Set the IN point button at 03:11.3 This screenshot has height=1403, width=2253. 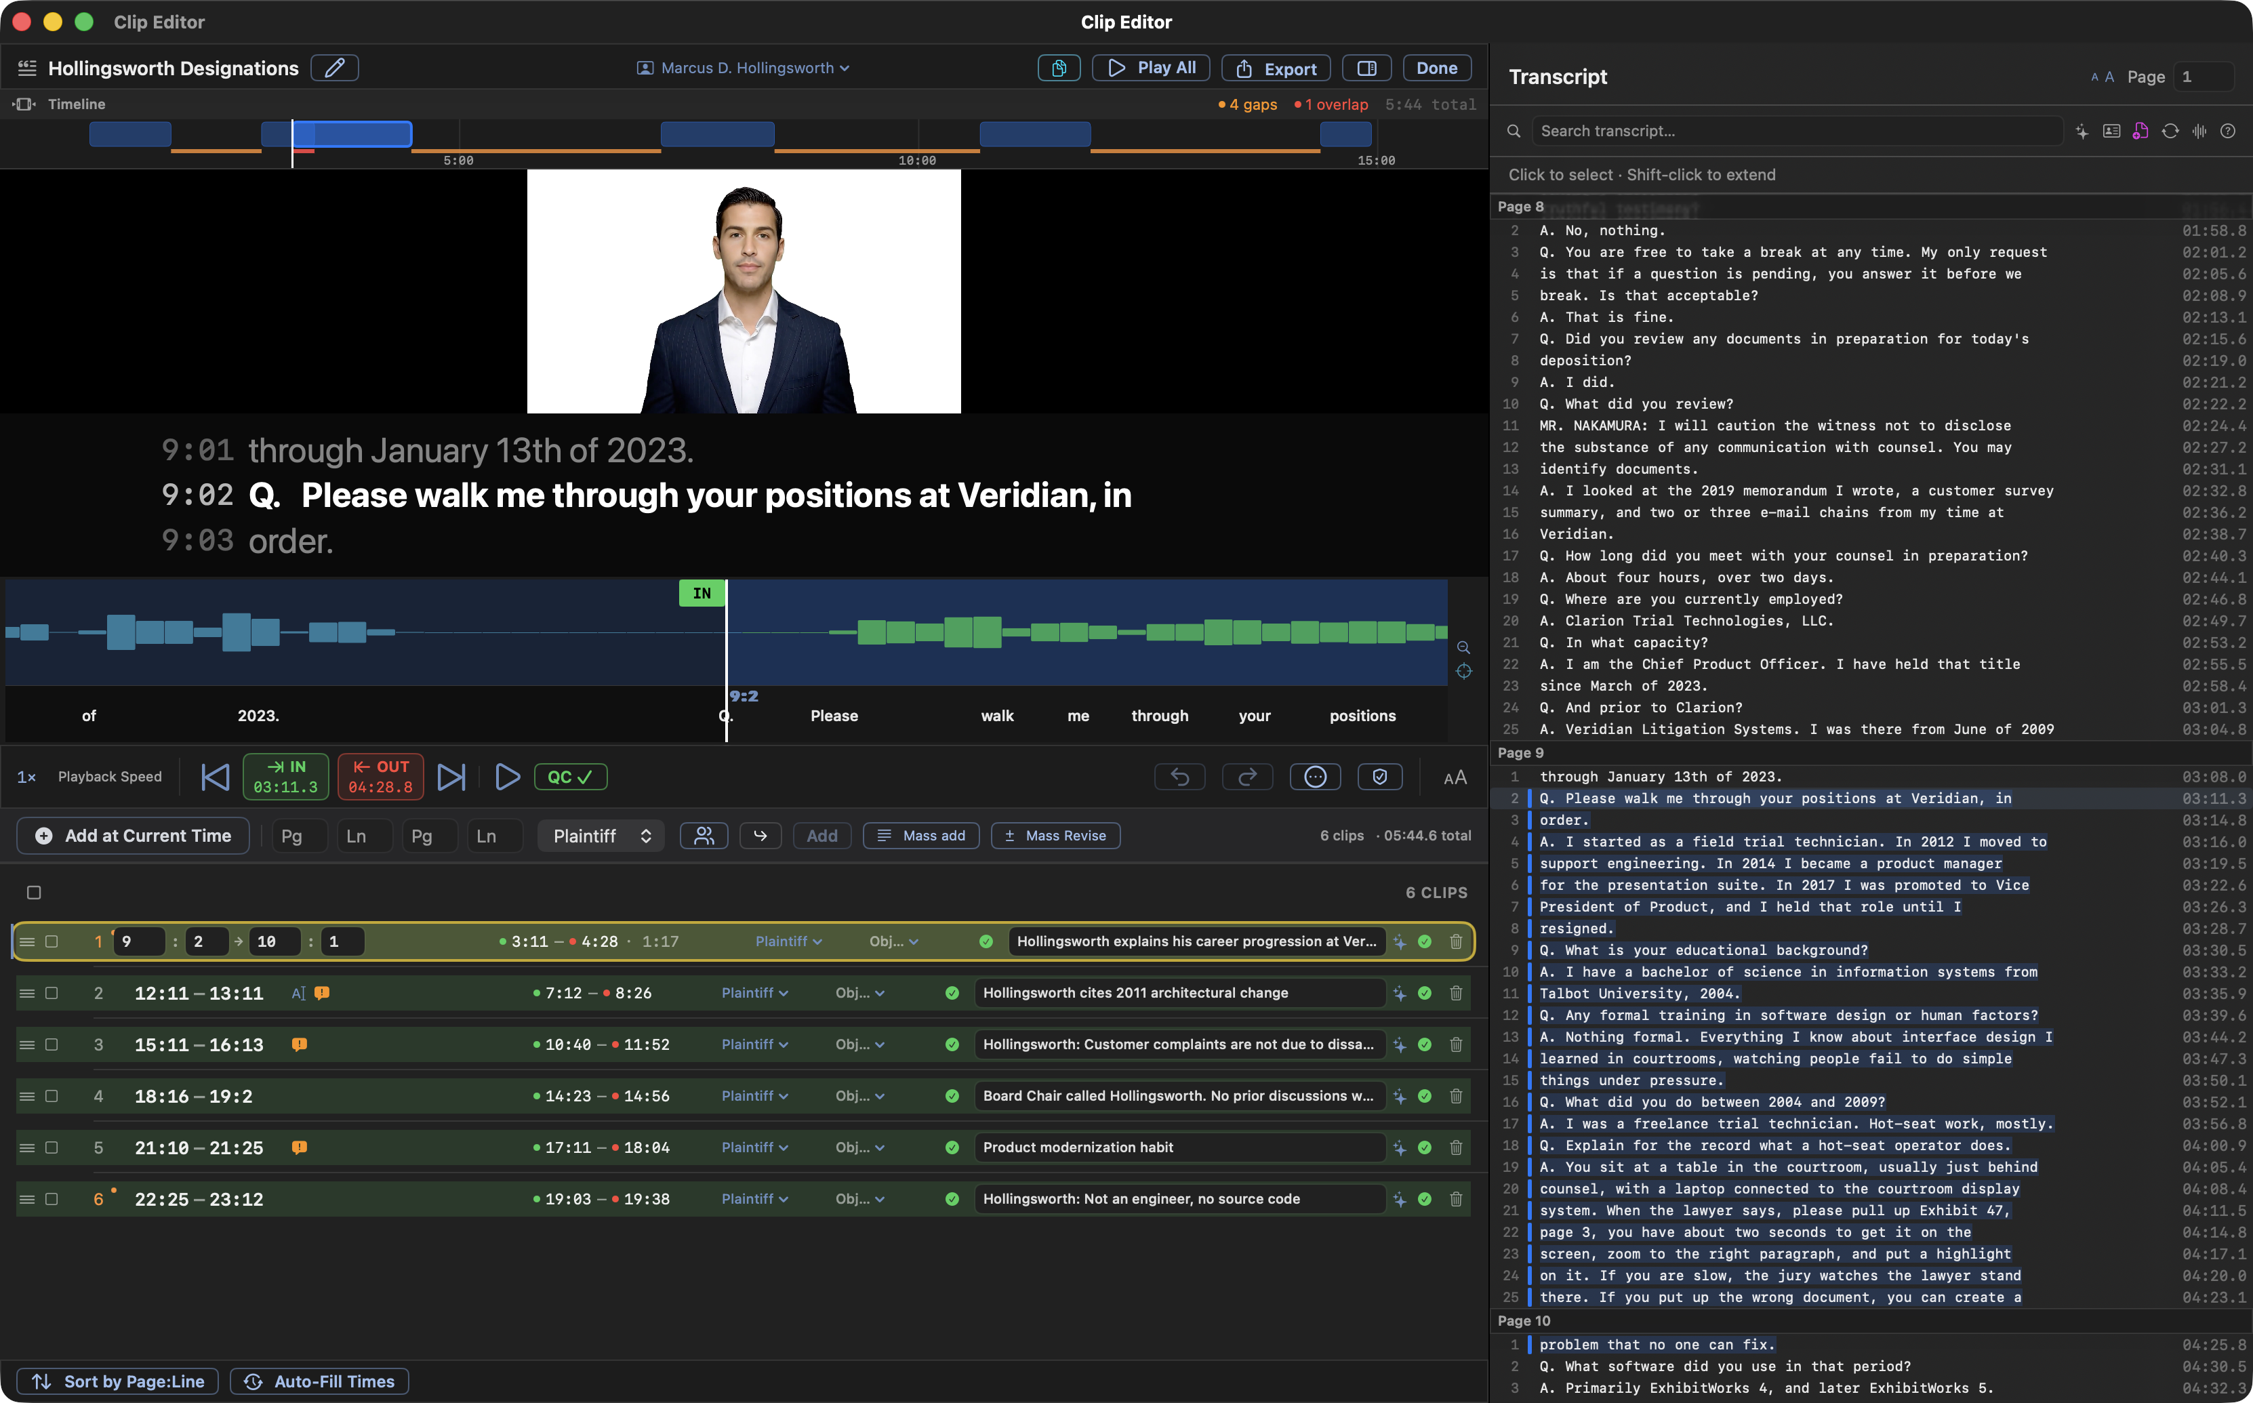286,777
